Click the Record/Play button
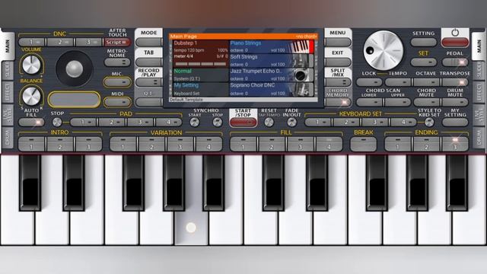The image size is (487, 274). pyautogui.click(x=149, y=82)
